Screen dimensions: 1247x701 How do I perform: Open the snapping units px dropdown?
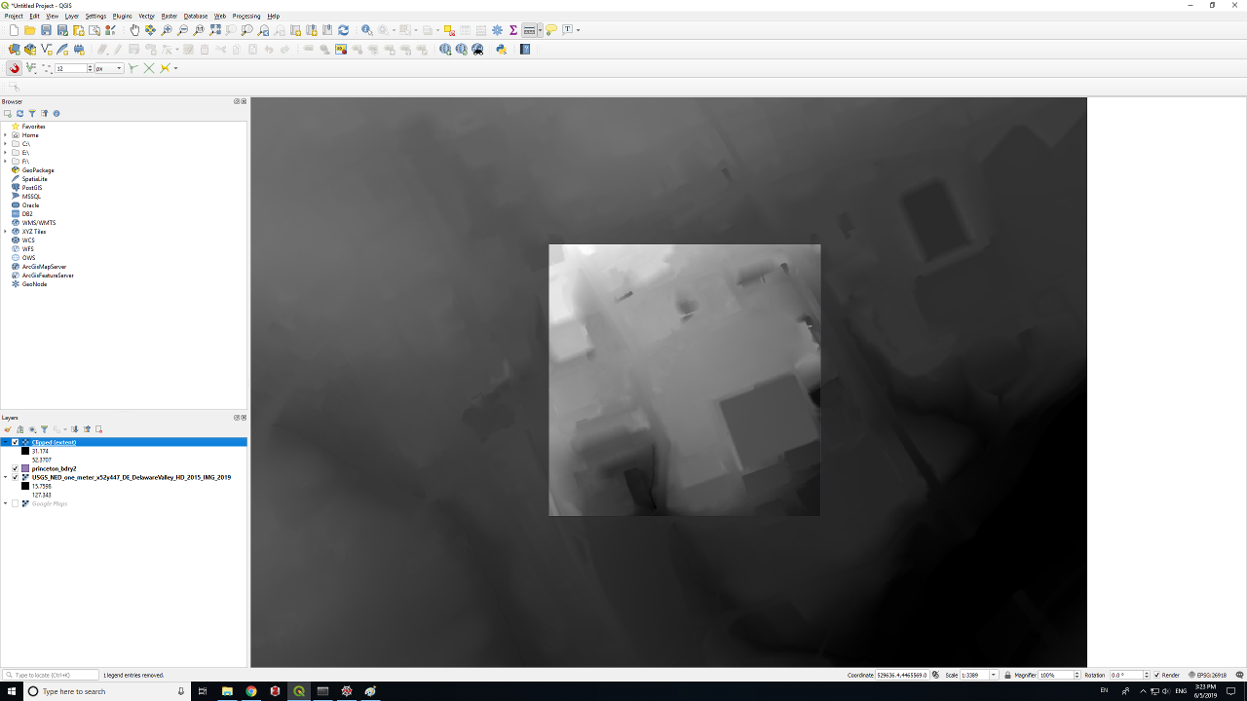coord(119,68)
